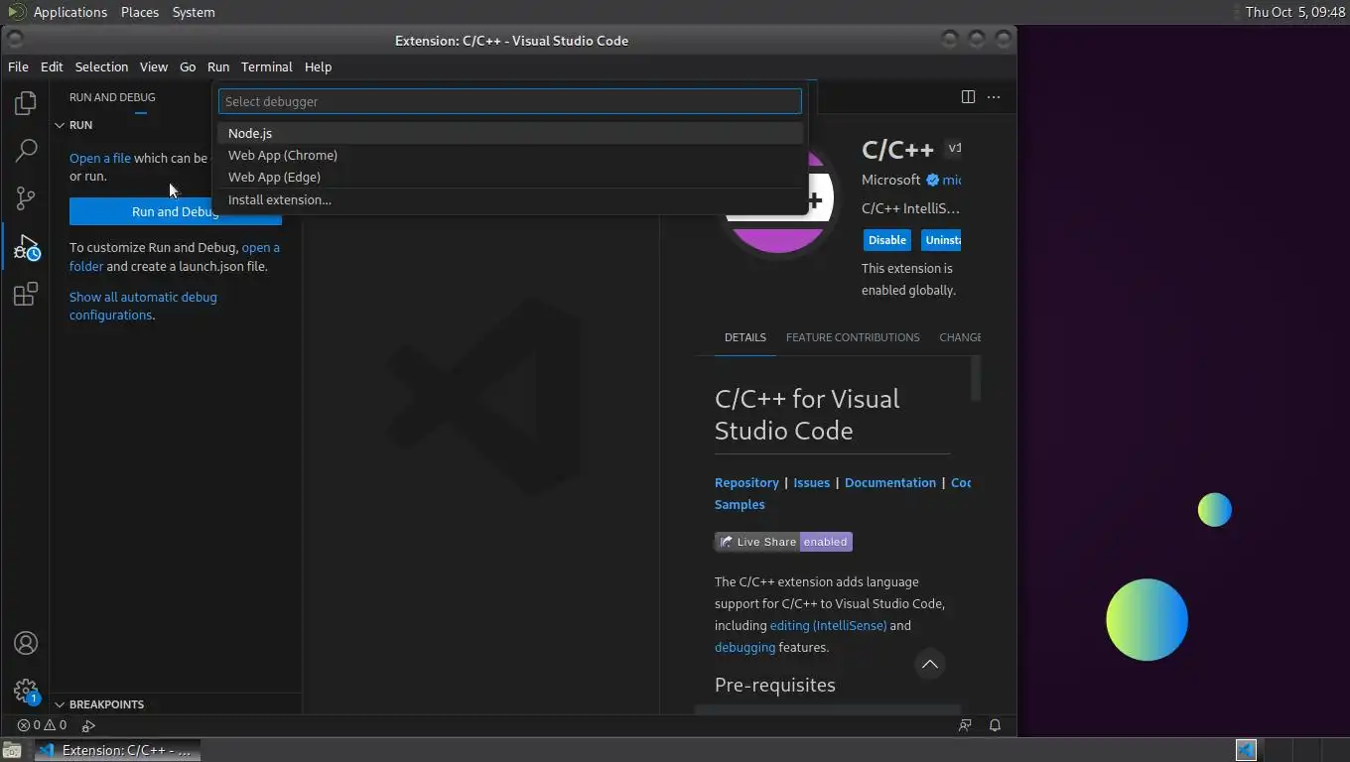Open the Explorer view in activity bar
This screenshot has width=1350, height=762.
[x=26, y=103]
